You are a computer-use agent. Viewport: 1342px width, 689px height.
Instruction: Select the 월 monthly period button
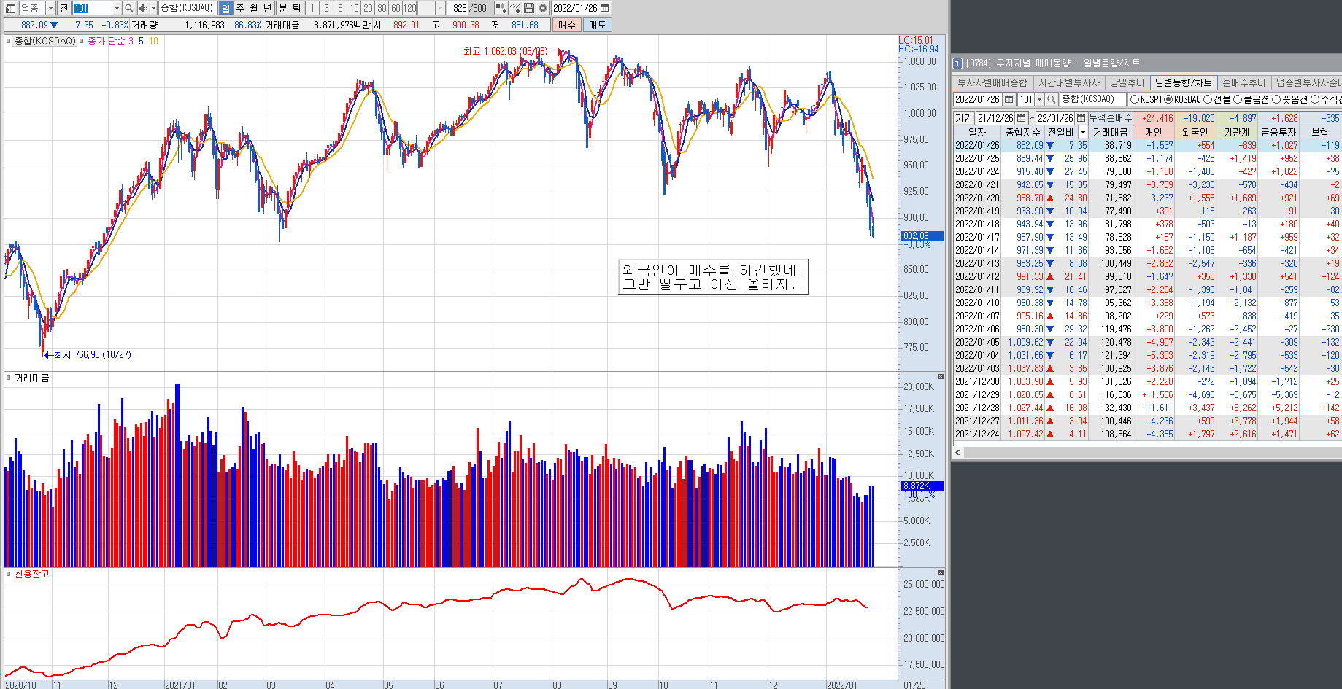pyautogui.click(x=253, y=8)
